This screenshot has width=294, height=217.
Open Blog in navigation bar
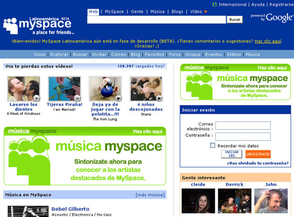pyautogui.click(x=136, y=55)
